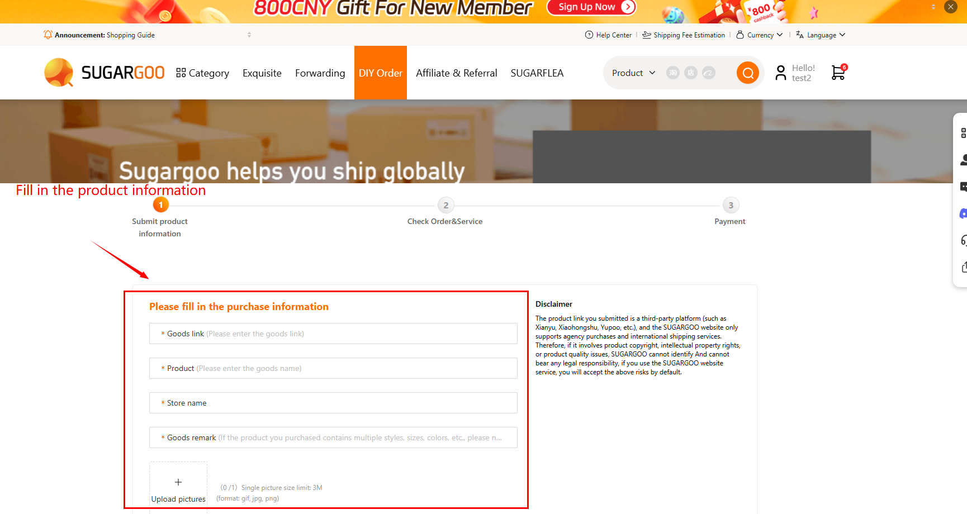The image size is (967, 514).
Task: Select the Tmall store search icon
Action: tap(690, 73)
